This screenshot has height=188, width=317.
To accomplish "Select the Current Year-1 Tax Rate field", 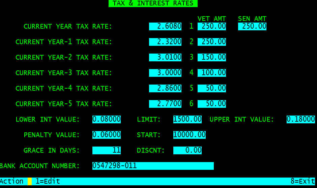I will (165, 42).
